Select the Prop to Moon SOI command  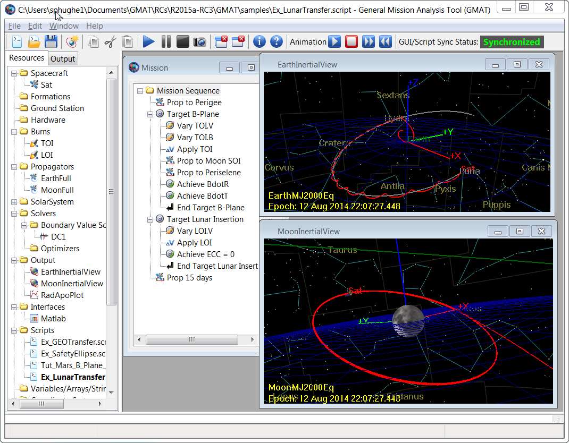coord(210,160)
